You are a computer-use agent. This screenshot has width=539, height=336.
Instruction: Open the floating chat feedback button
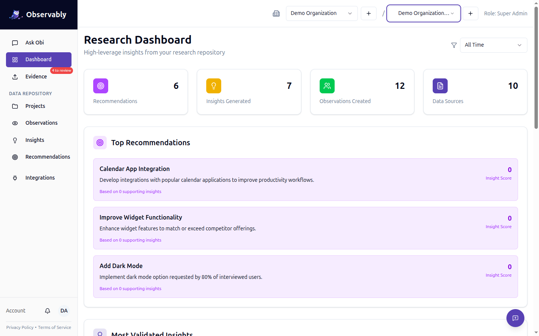click(515, 318)
